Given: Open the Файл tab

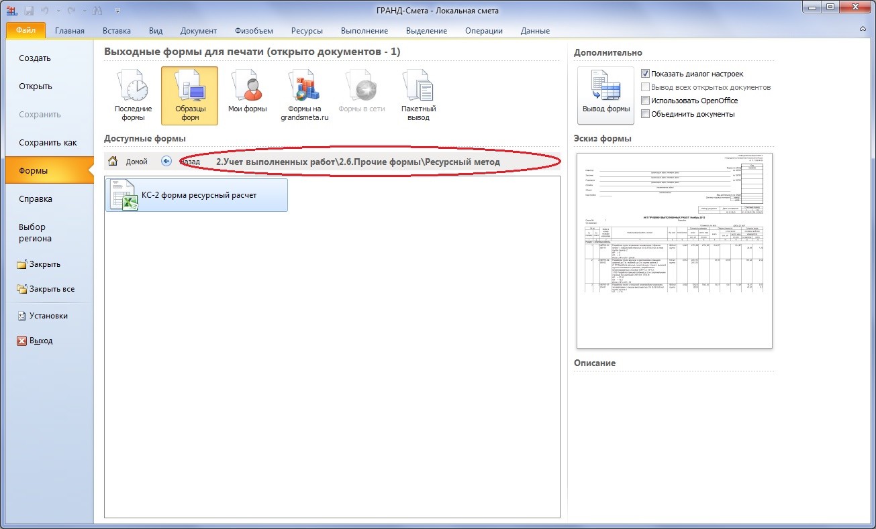Looking at the screenshot, I should point(26,30).
